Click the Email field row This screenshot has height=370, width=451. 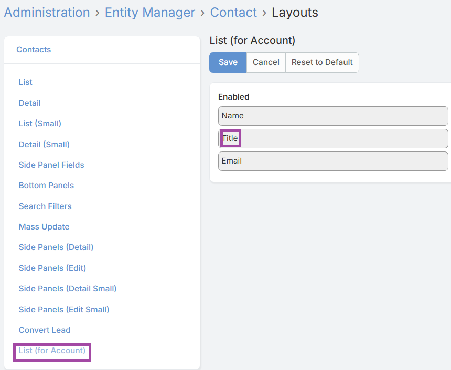pyautogui.click(x=333, y=161)
